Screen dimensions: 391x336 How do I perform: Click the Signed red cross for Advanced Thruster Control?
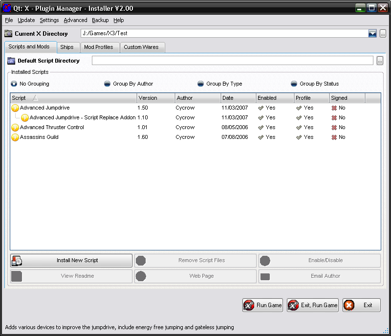point(334,128)
